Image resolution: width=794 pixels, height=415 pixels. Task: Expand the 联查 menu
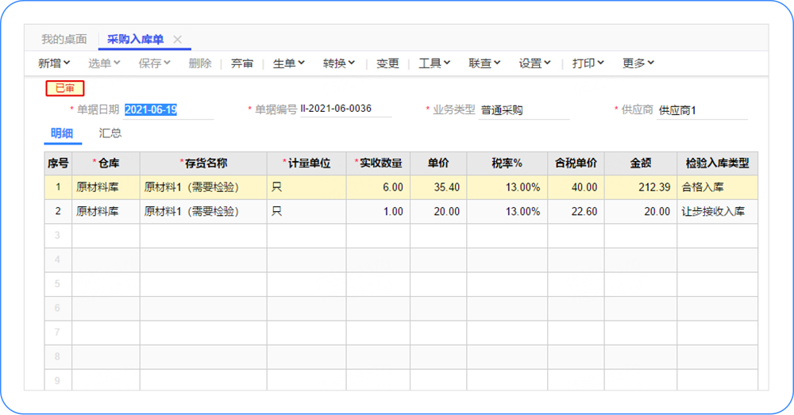click(484, 63)
